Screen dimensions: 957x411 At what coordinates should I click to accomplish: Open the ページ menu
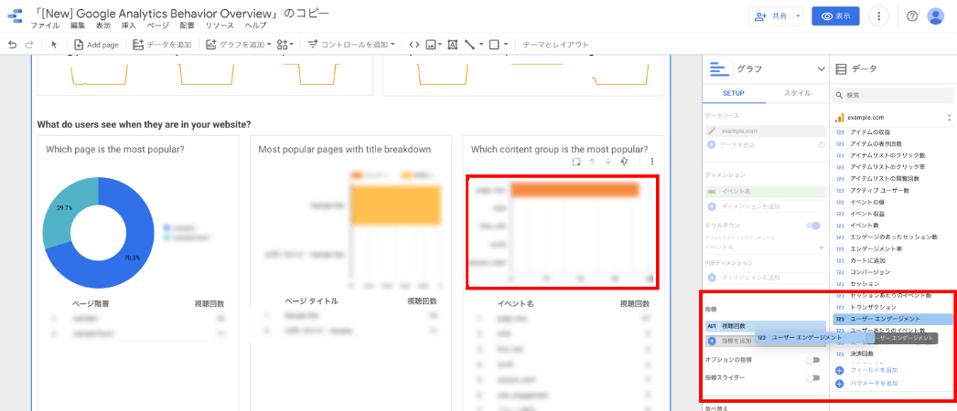click(x=158, y=26)
